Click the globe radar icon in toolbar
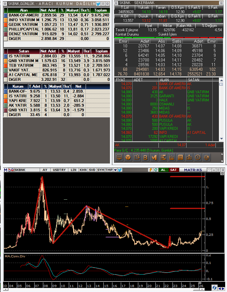The height and width of the screenshot is (292, 227). pyautogui.click(x=206, y=158)
